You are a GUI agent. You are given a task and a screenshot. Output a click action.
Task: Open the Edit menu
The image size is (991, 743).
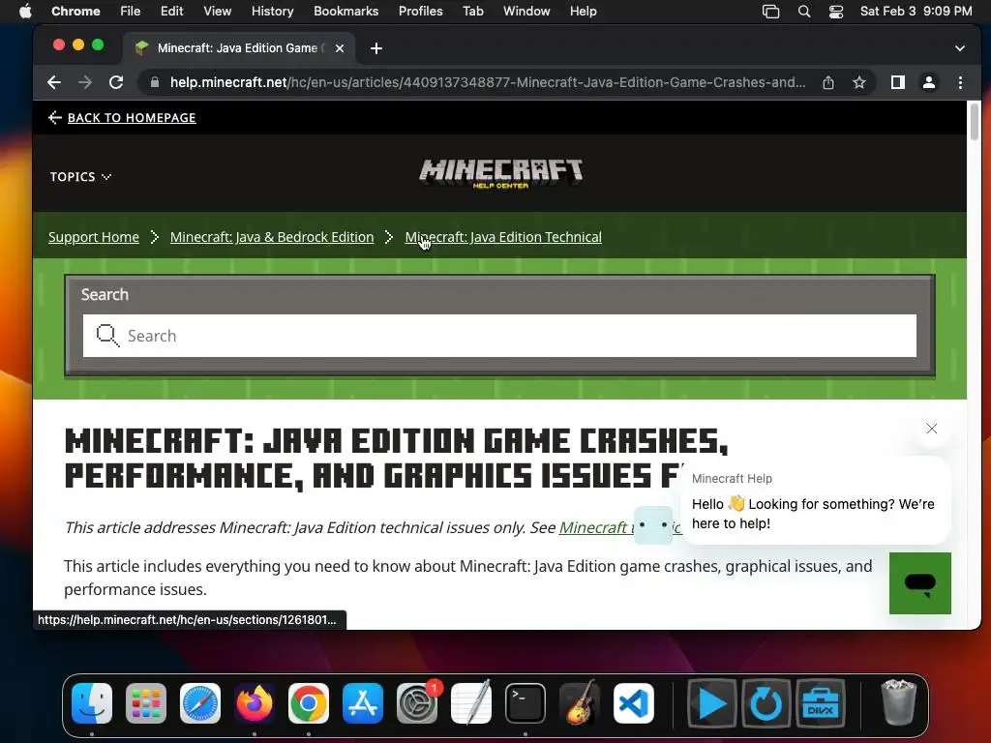[x=171, y=12]
